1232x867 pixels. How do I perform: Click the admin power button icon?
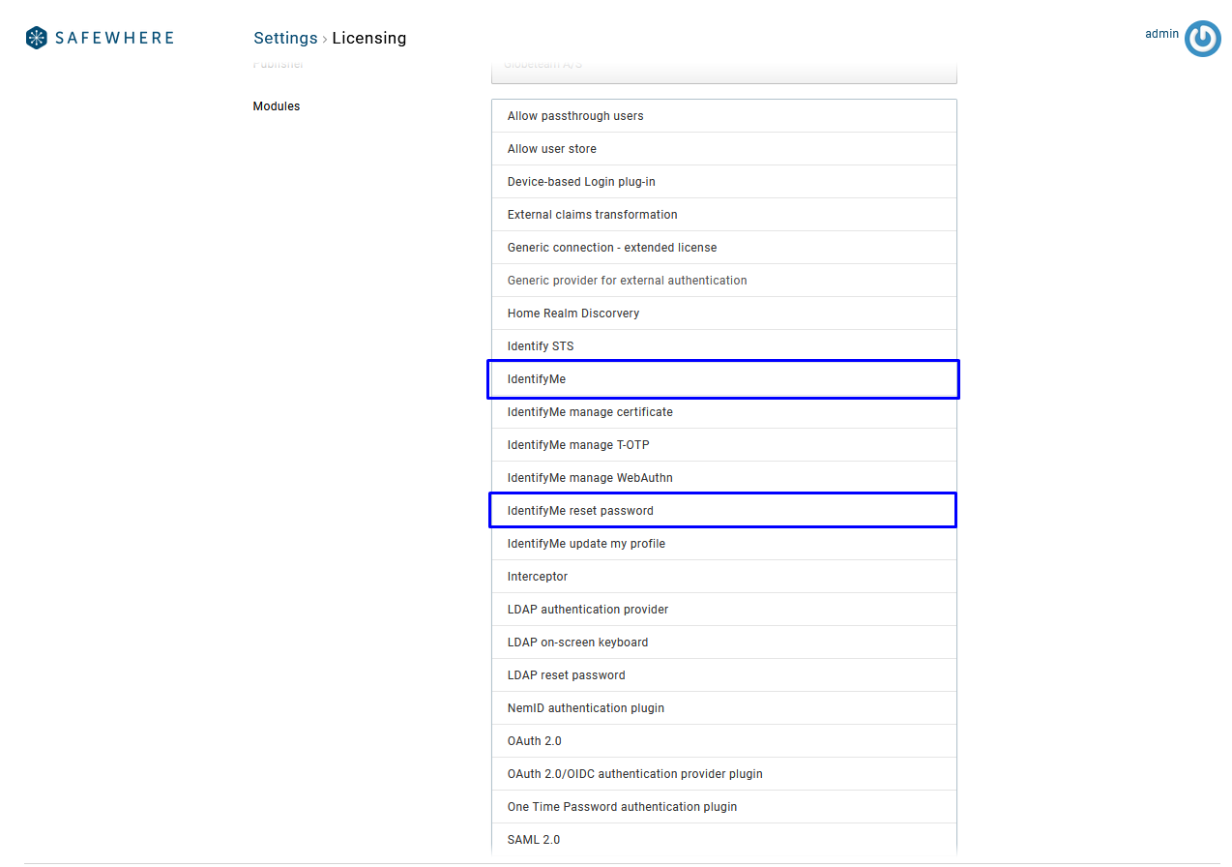[1202, 39]
